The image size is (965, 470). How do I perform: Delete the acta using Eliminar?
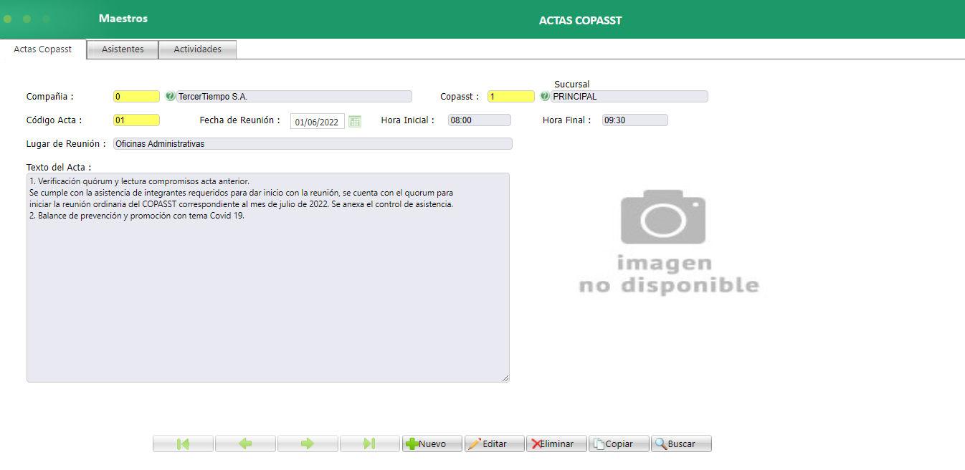pos(556,443)
